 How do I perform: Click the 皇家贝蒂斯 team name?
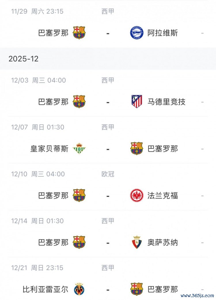[x=49, y=149]
